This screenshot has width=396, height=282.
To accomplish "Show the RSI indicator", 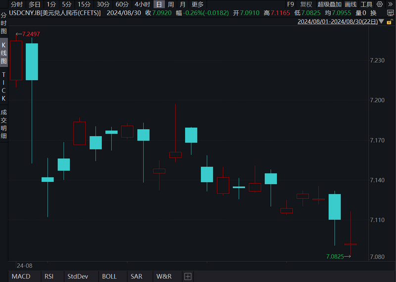I will (x=49, y=277).
